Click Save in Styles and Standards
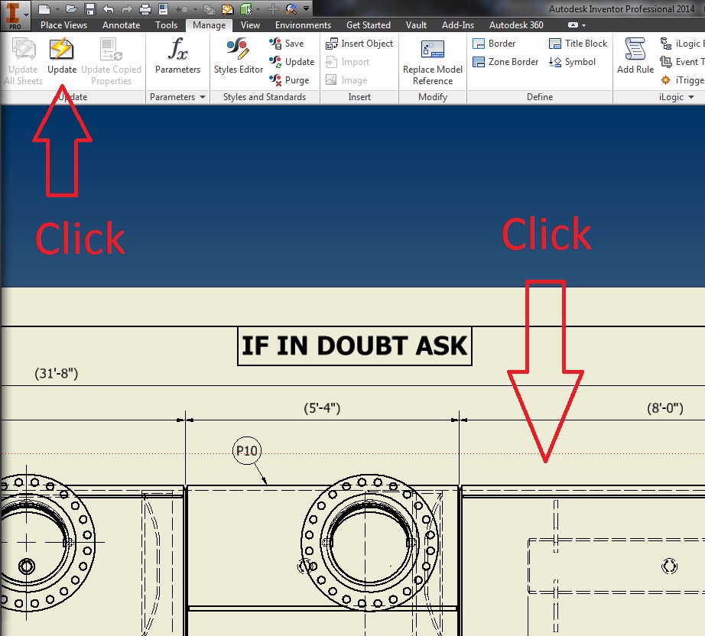The width and height of the screenshot is (705, 636). coord(287,44)
